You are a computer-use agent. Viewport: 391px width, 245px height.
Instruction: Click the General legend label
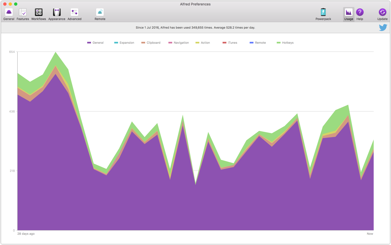click(98, 43)
